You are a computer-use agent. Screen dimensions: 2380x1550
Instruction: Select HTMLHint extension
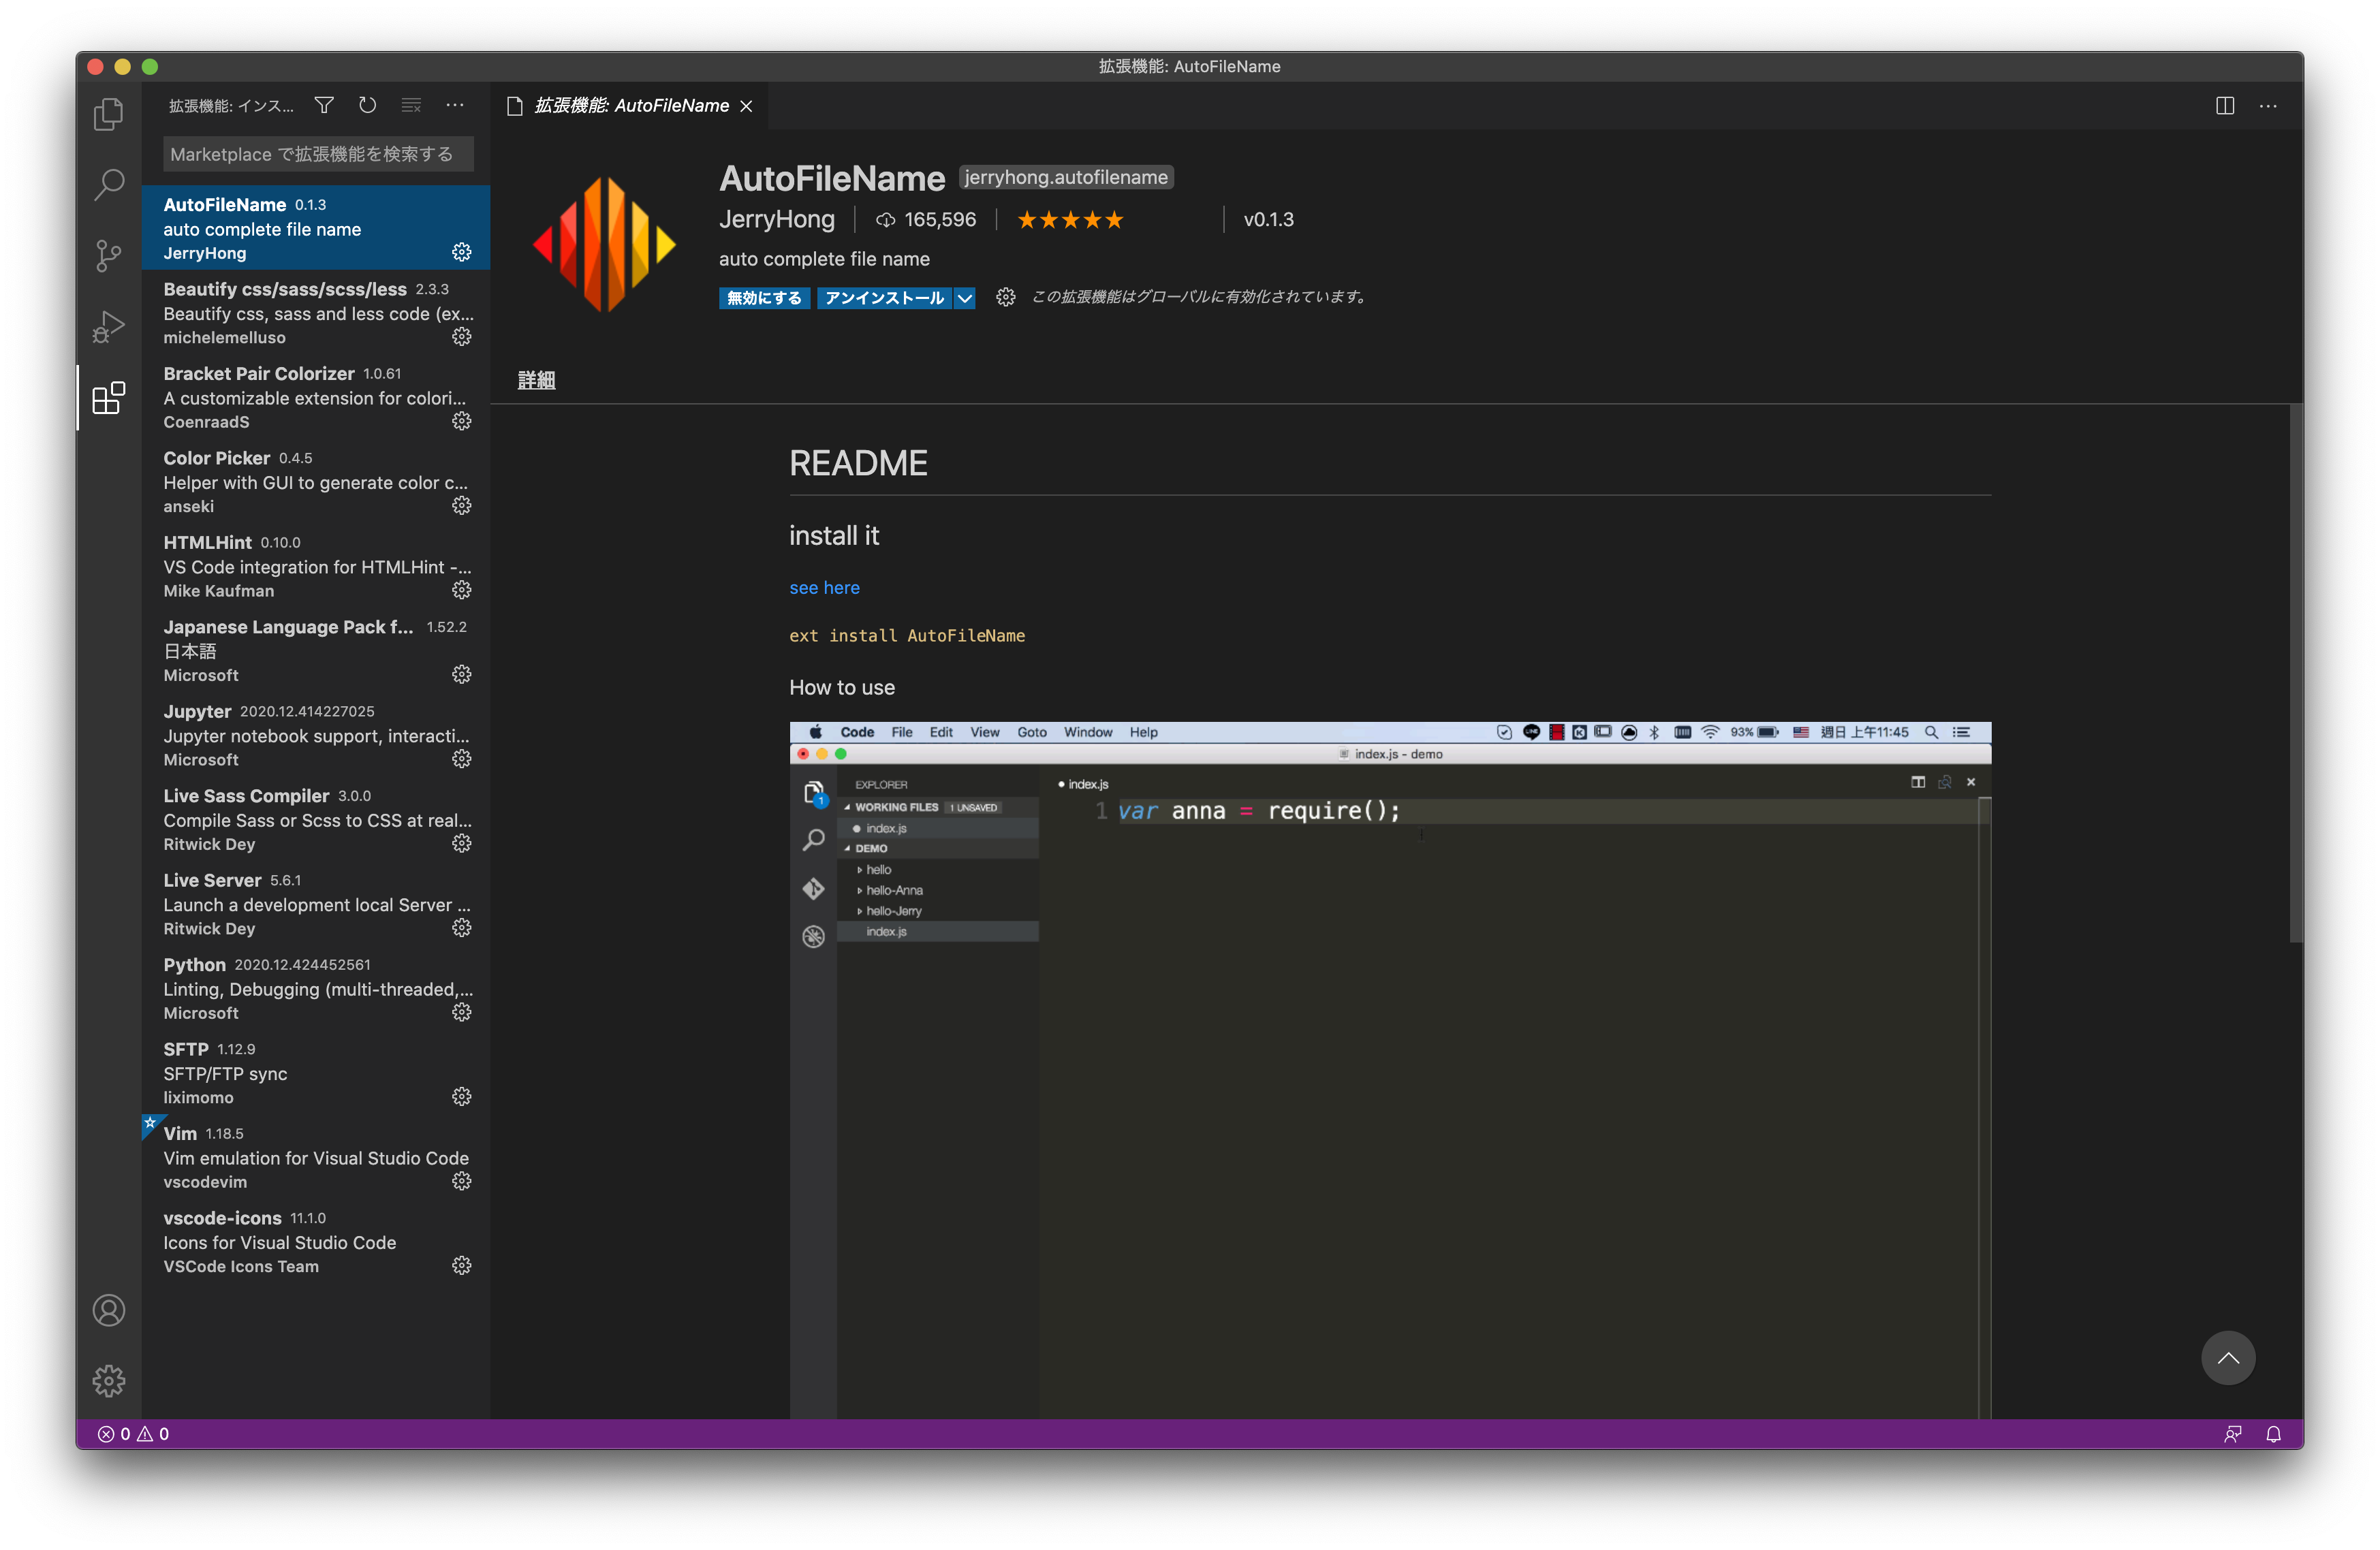click(x=316, y=565)
